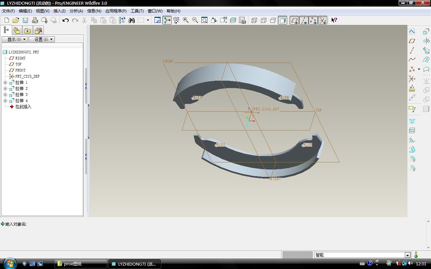Click the Refit view icon
This screenshot has height=269, width=431.
click(x=204, y=20)
